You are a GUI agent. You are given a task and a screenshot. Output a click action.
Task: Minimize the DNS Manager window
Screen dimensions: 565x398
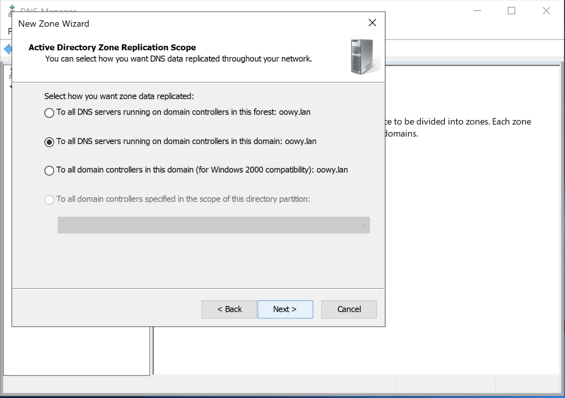tap(477, 11)
